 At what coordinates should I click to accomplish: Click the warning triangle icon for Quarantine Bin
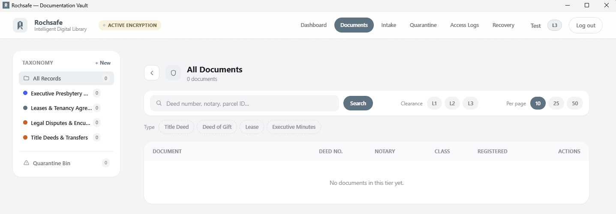27,163
